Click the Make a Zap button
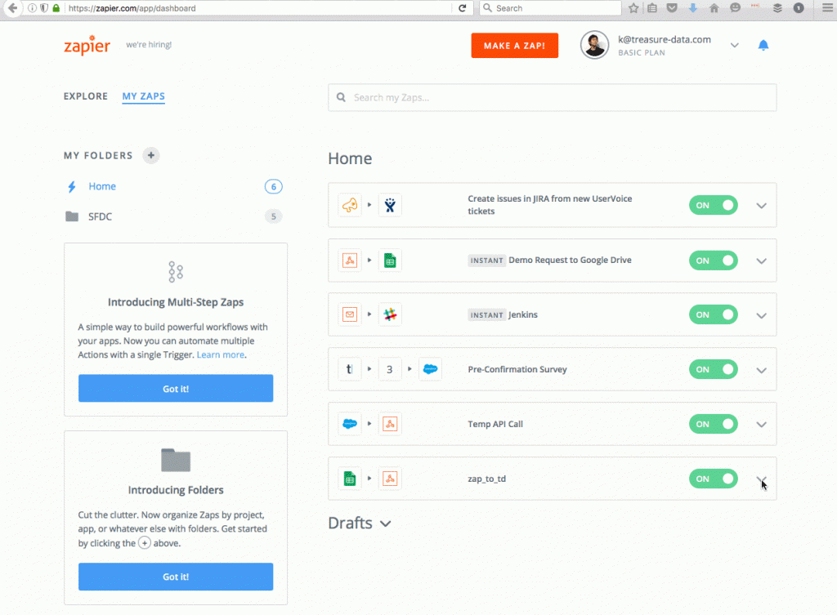The image size is (837, 615). pyautogui.click(x=514, y=46)
